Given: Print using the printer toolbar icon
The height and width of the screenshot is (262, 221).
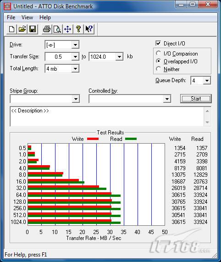Looking at the screenshot, I should coord(47,29).
